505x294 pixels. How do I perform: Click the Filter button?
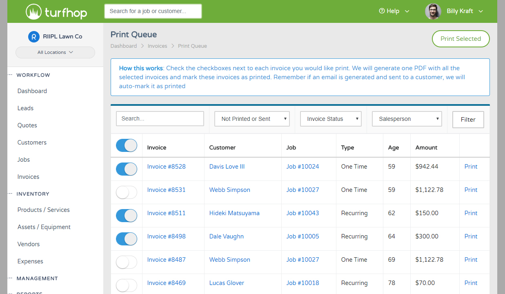[468, 120]
